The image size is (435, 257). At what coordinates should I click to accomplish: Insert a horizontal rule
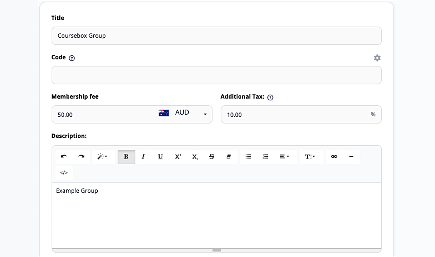point(351,157)
